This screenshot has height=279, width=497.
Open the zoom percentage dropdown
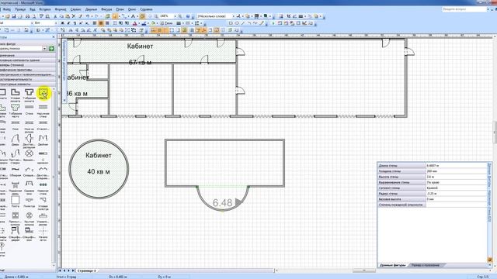(x=175, y=16)
